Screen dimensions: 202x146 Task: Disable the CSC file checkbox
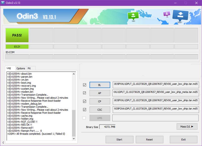click(x=85, y=109)
